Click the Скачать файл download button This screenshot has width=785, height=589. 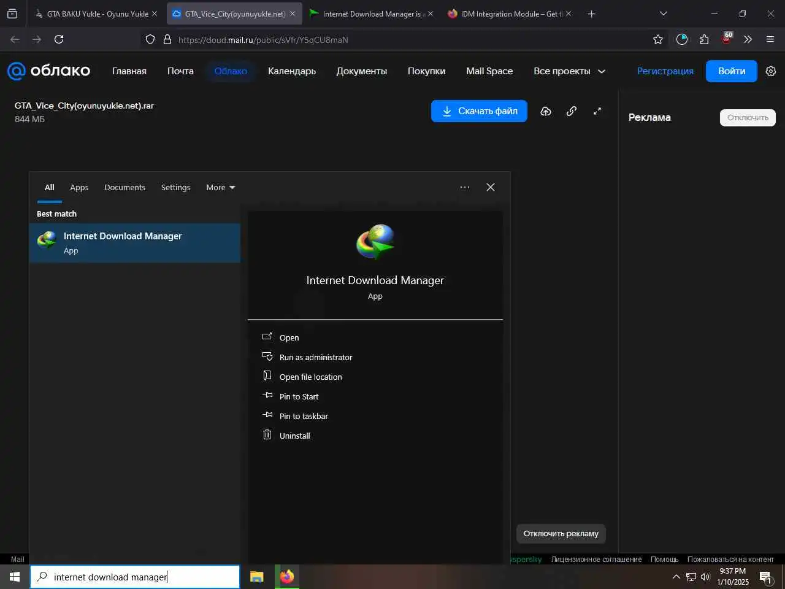tap(479, 111)
